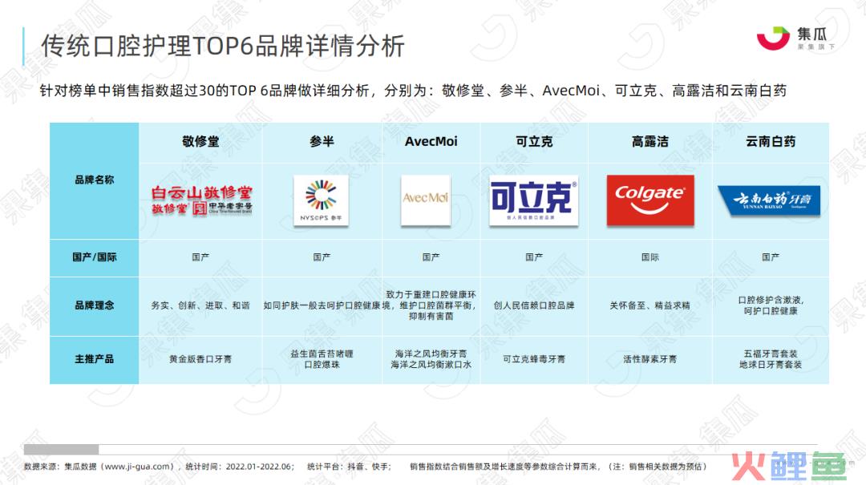Image resolution: width=866 pixels, height=485 pixels.
Task: Select 国际 in the 高露洁 column
Action: (650, 257)
